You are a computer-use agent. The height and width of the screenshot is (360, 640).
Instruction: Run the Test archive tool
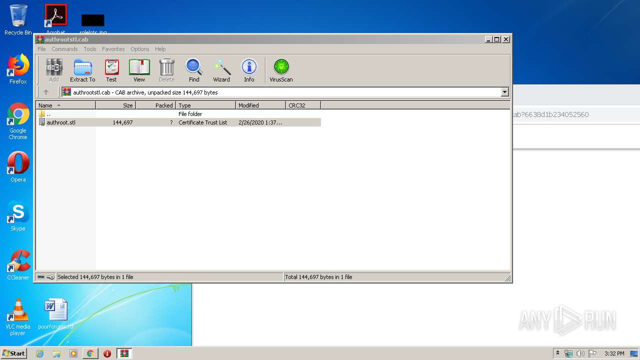point(111,70)
